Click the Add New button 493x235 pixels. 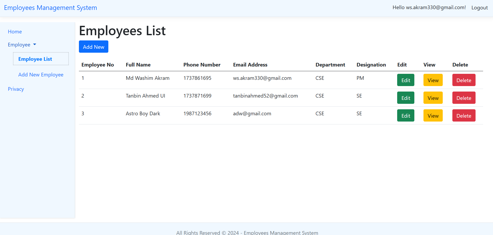coord(93,47)
